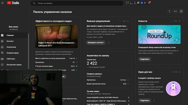Open three-dot menu in Идеи для вас
The image size is (188, 105).
(154, 101)
